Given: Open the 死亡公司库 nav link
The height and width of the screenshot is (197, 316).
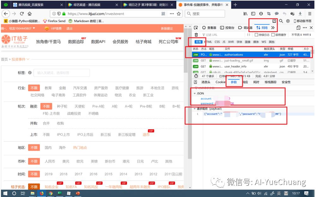Looking at the screenshot, I should tap(168, 41).
